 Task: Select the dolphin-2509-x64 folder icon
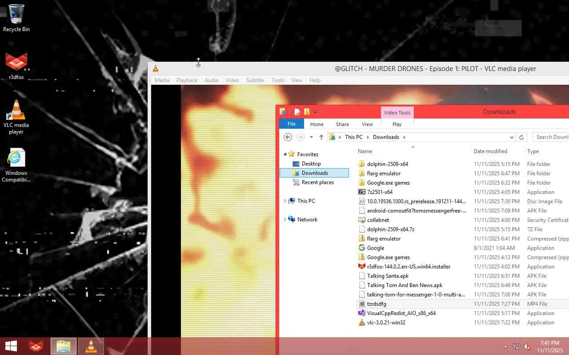coord(361,164)
